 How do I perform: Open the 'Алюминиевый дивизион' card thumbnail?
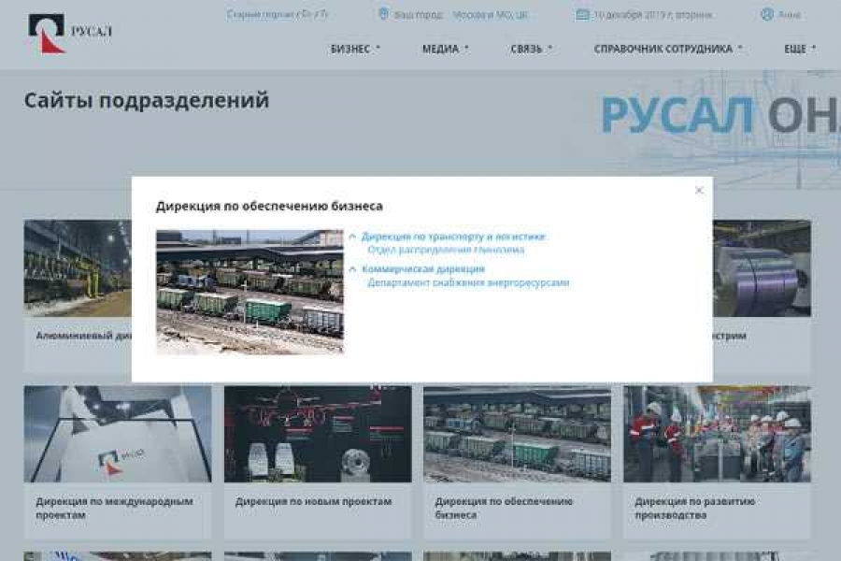pyautogui.click(x=78, y=268)
